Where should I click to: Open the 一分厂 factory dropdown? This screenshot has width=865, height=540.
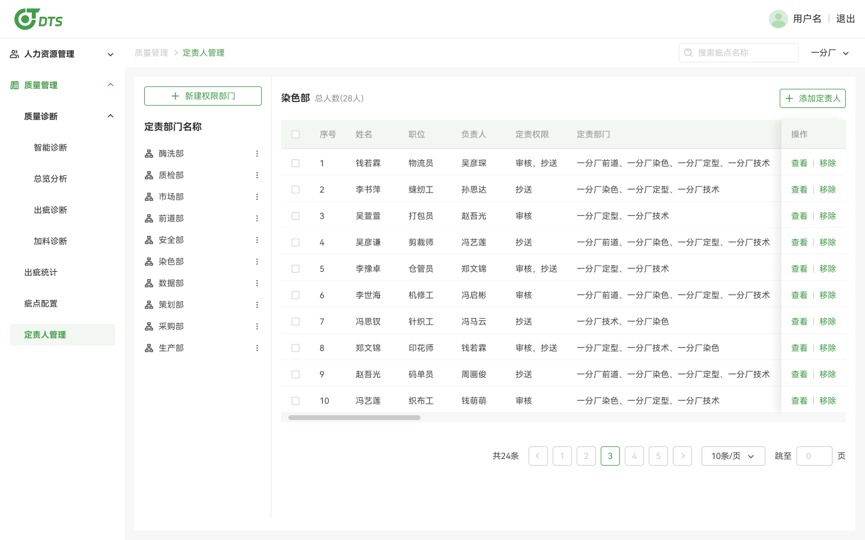click(x=830, y=53)
